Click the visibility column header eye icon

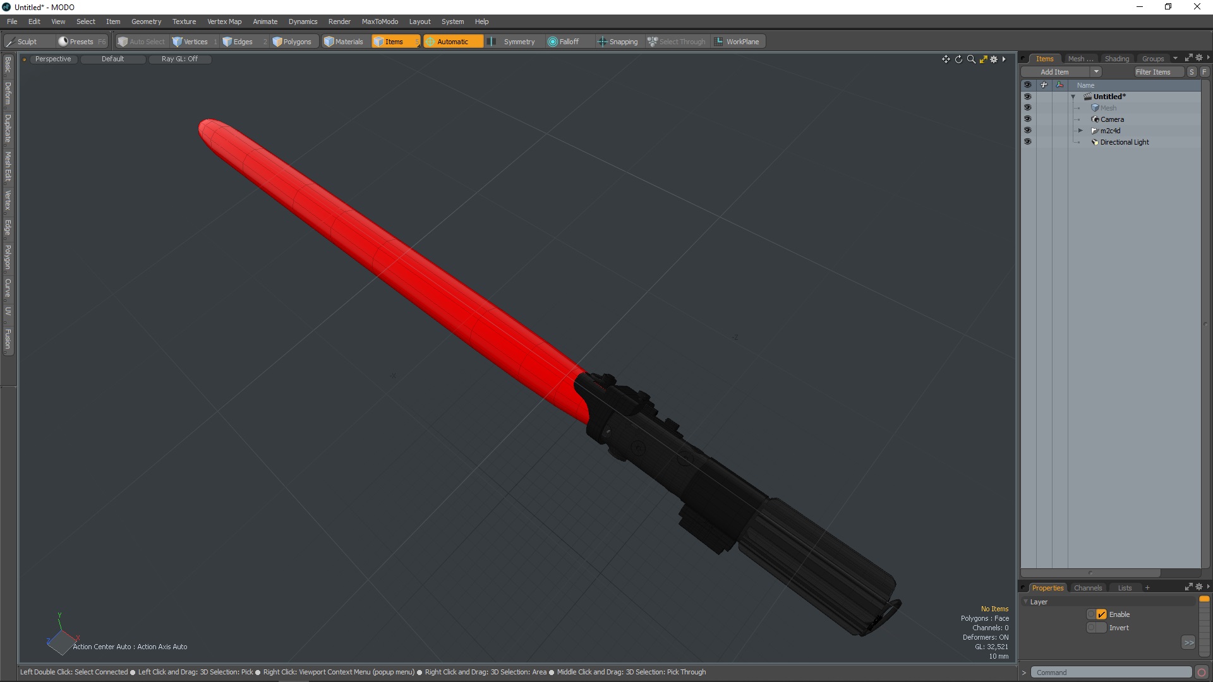[1027, 85]
